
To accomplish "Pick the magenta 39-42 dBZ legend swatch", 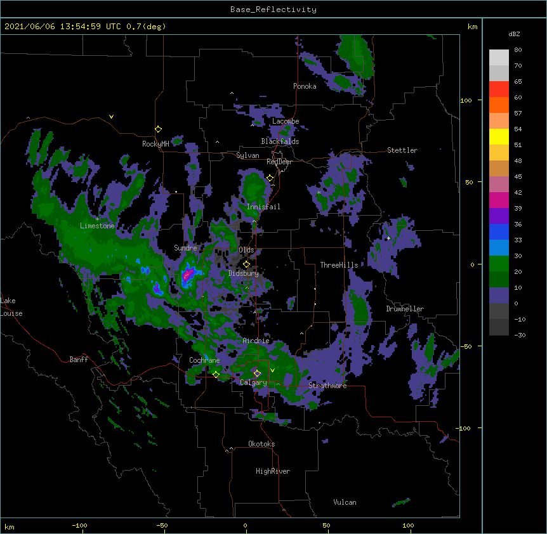I will click(499, 200).
